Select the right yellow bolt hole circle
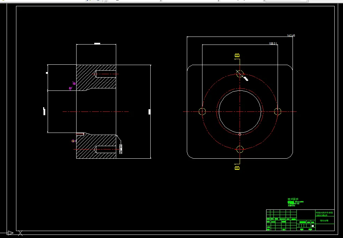 [278, 111]
